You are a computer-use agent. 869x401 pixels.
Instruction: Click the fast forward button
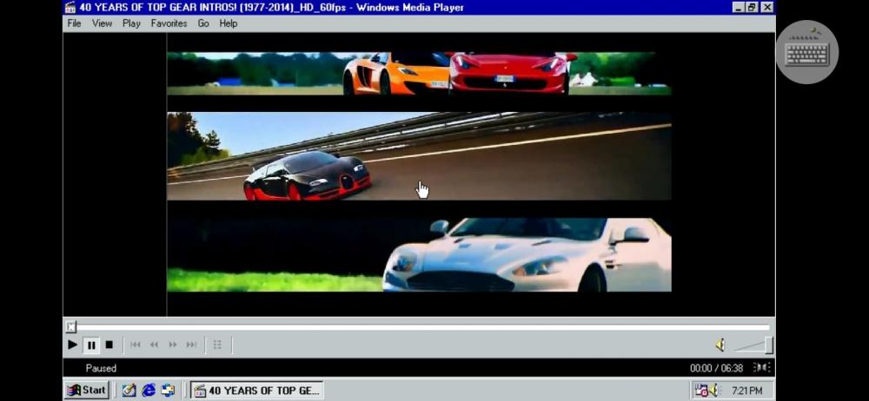pos(173,345)
